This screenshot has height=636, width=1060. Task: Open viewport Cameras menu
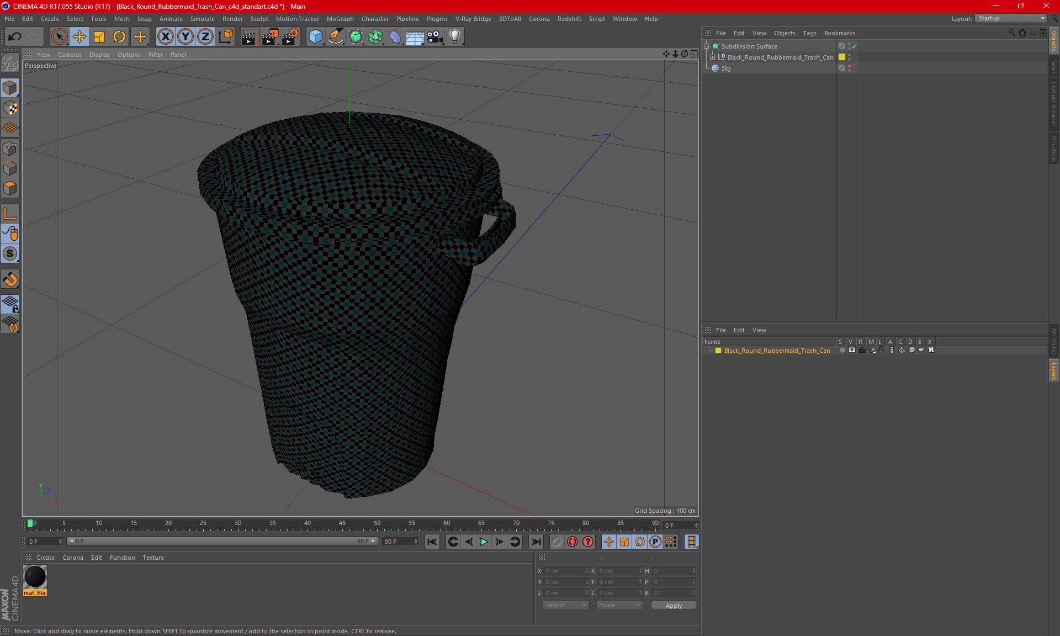pos(70,55)
